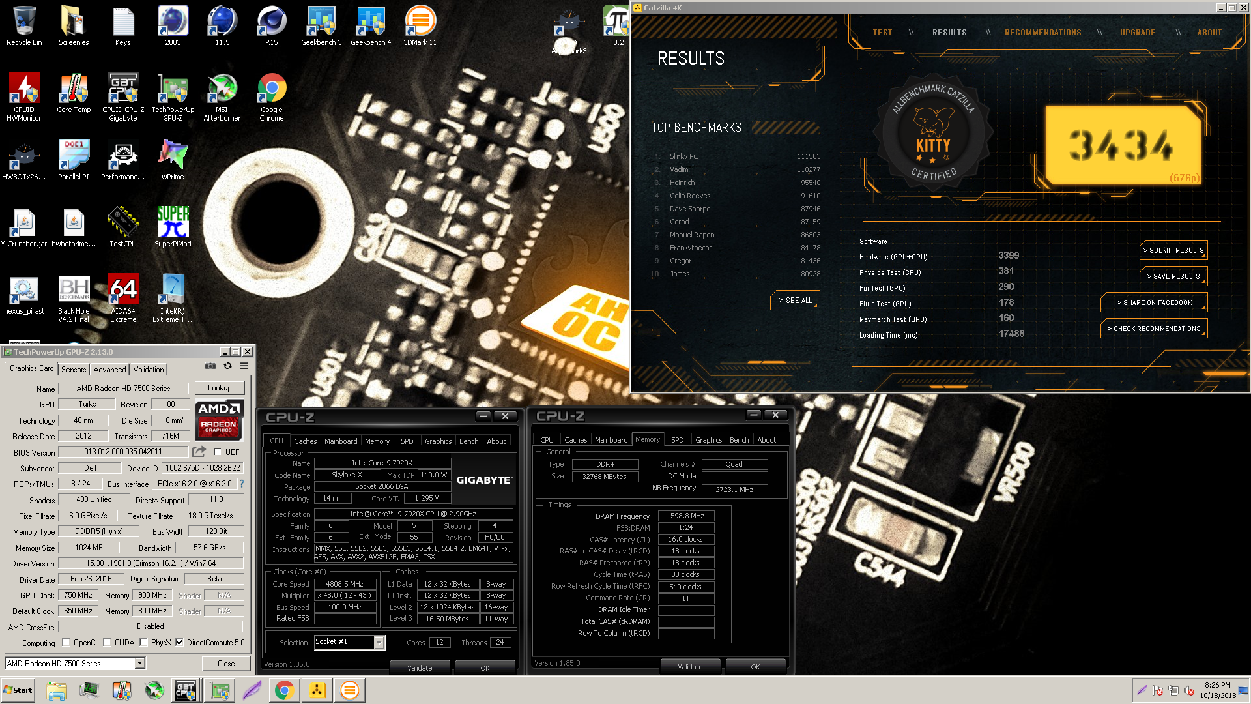Viewport: 1251px width, 704px height.
Task: Switch to the Advanced tab in GPU-Z
Action: coord(109,369)
